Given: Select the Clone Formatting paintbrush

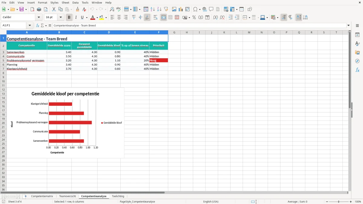Looking at the screenshot, I should (x=77, y=9).
